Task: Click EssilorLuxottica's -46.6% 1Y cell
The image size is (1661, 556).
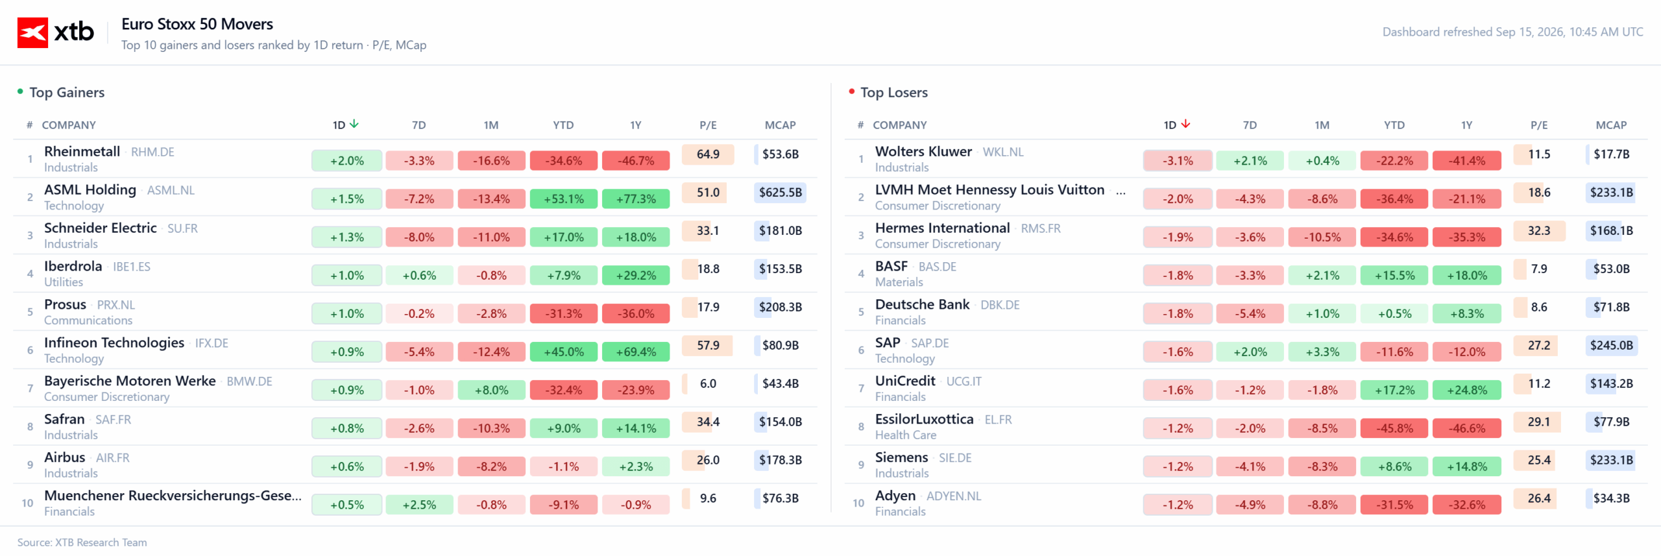Action: click(x=1466, y=428)
